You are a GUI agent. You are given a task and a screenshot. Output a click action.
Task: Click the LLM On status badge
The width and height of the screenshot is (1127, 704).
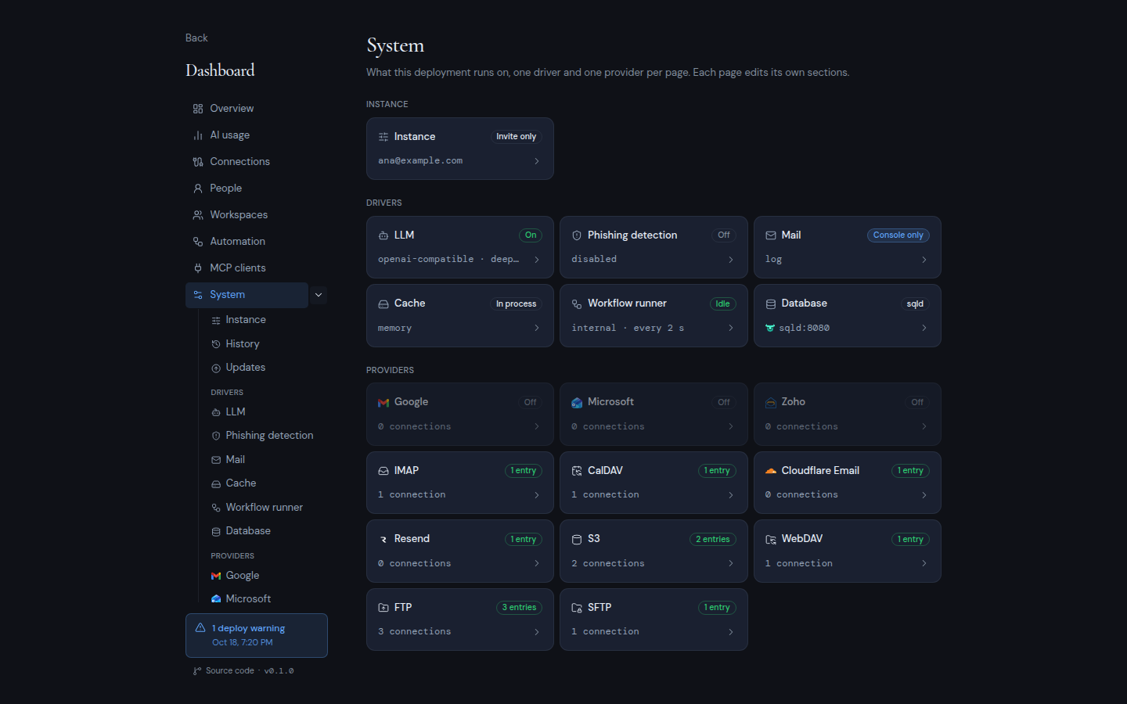[531, 235]
